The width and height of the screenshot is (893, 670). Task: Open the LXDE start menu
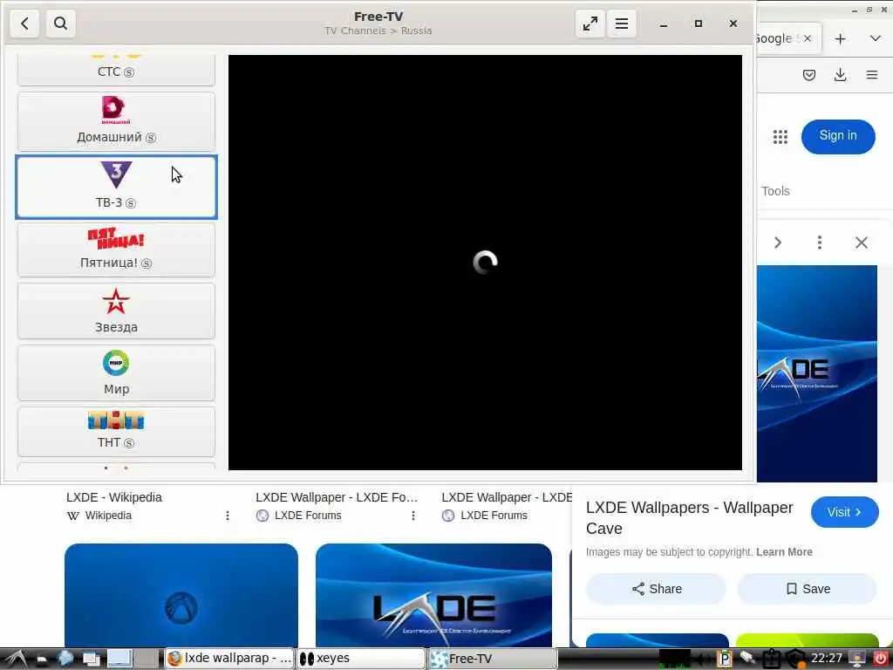pyautogui.click(x=16, y=660)
